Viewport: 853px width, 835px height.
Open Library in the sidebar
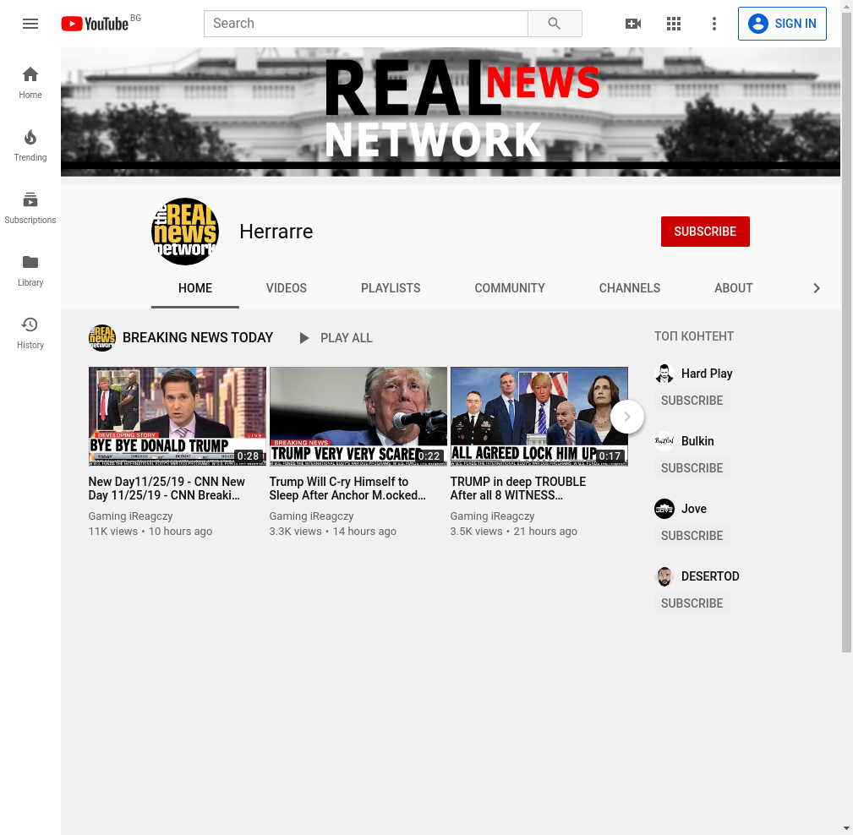coord(30,270)
